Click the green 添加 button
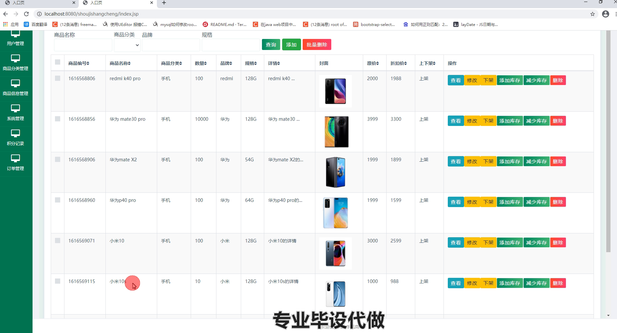The image size is (617, 333). [291, 45]
